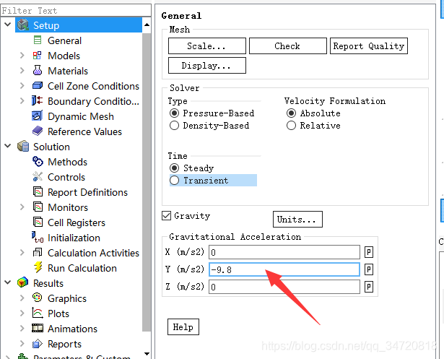Select the Dynamic Mesh icon
The width and height of the screenshot is (444, 359).
coord(38,116)
